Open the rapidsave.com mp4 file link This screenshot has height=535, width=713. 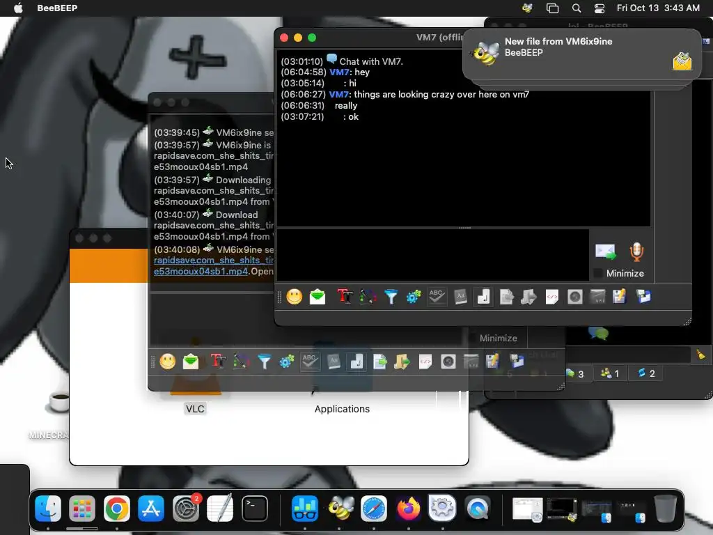point(214,265)
